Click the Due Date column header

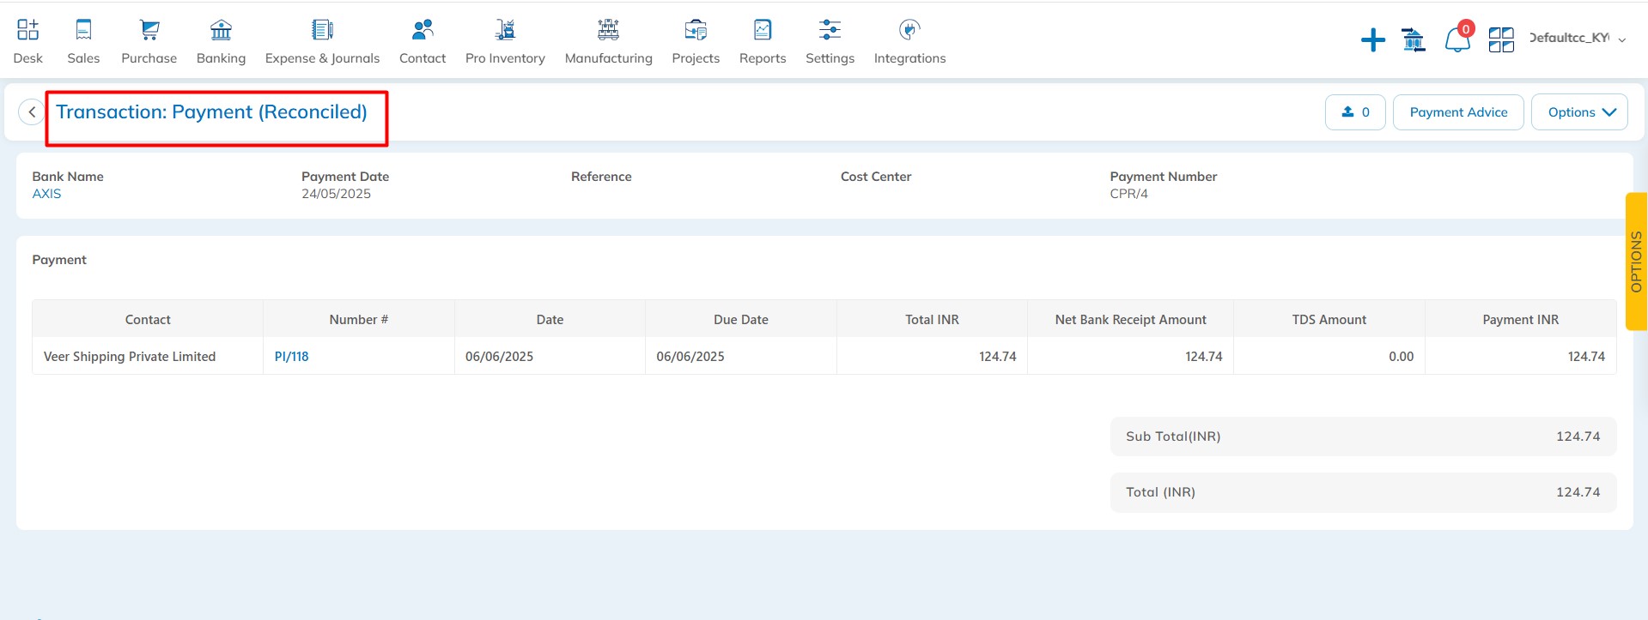741,319
